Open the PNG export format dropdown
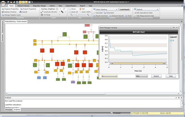Screen dimensions: 185x117 pos(142,76)
